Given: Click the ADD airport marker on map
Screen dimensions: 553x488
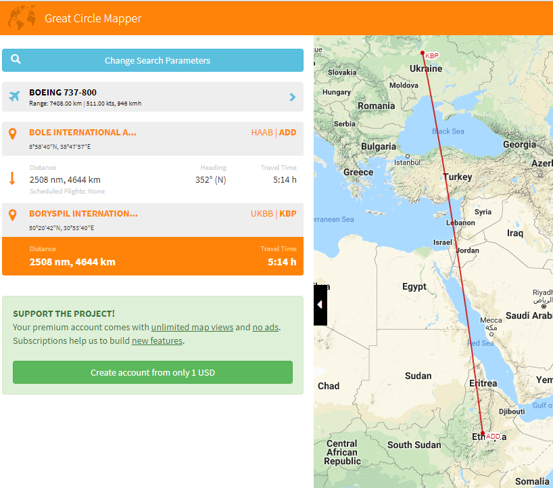Looking at the screenshot, I should [483, 433].
